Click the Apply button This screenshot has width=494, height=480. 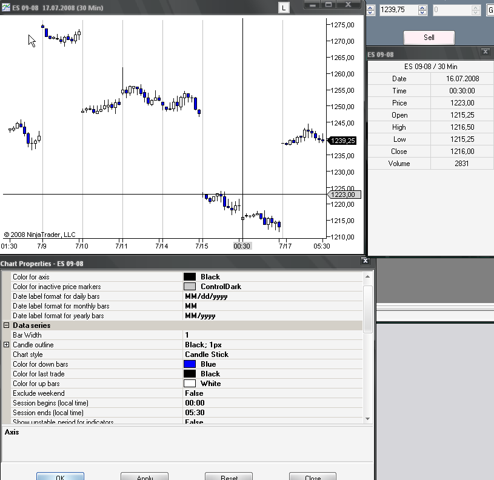tap(145, 476)
